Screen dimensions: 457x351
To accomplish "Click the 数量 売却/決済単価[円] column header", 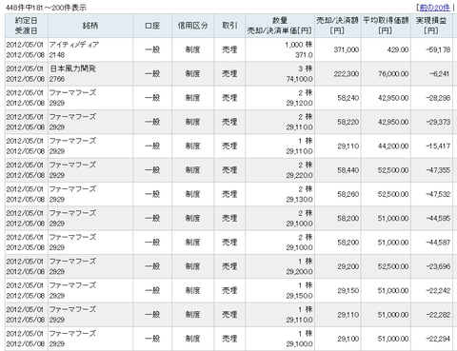I will click(280, 26).
